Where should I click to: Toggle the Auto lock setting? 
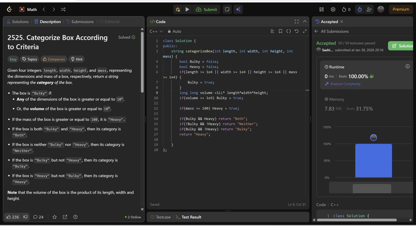175,31
